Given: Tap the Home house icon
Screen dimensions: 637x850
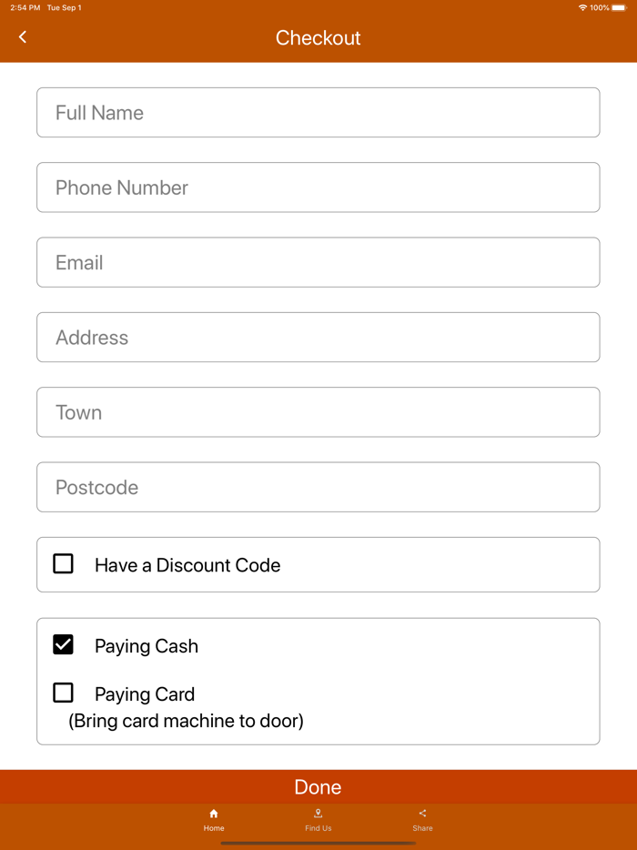Looking at the screenshot, I should [x=214, y=814].
